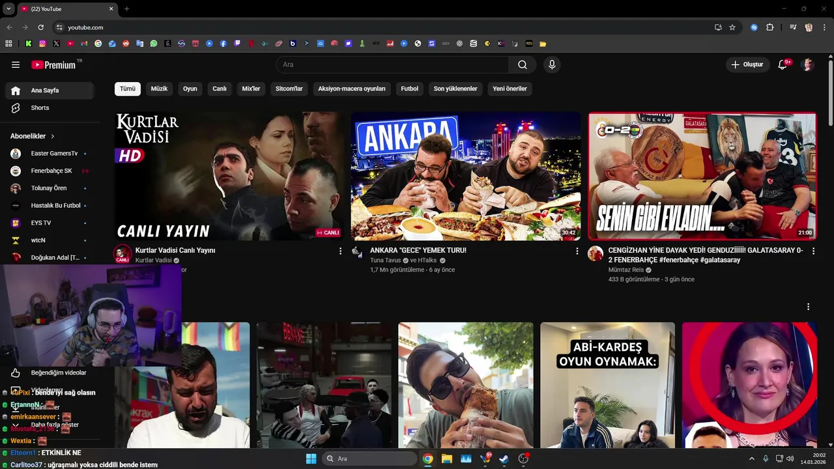This screenshot has width=834, height=469.
Task: Click the Oluştur create button
Action: (x=747, y=64)
